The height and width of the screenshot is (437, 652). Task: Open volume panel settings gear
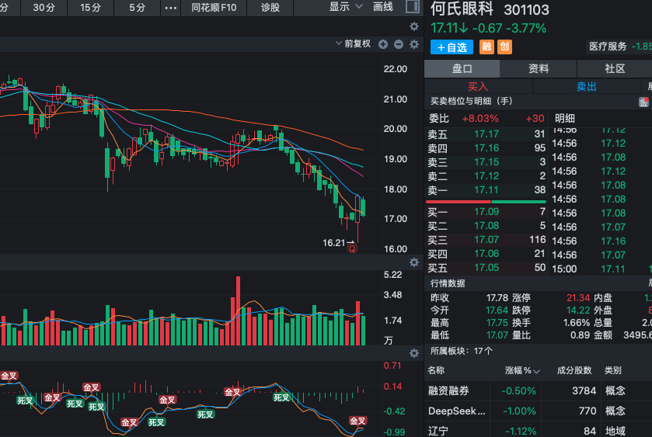pyautogui.click(x=413, y=262)
